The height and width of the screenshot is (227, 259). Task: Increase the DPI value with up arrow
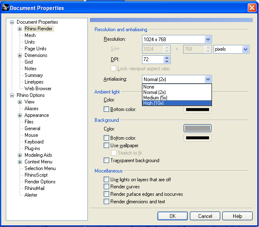[x=167, y=58]
